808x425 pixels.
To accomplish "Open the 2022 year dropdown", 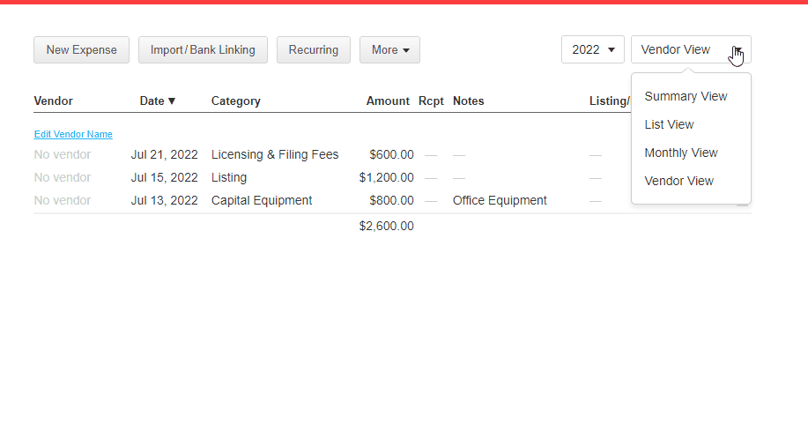I will [593, 50].
